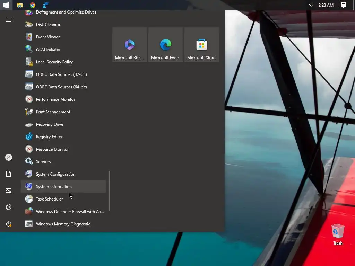Open Resource Monitor icon
The width and height of the screenshot is (355, 266).
point(29,149)
